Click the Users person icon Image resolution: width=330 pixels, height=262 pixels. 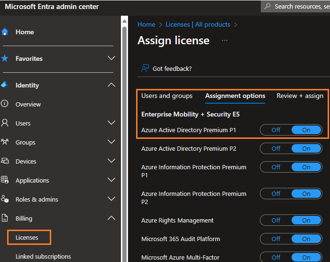tap(5, 123)
